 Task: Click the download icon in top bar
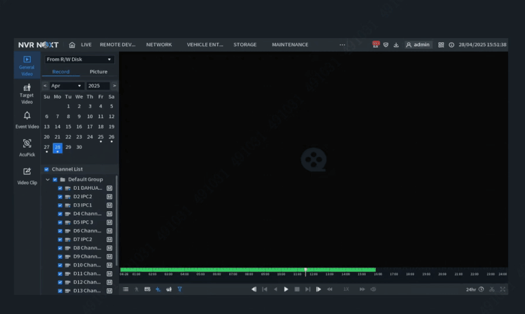[x=396, y=45]
